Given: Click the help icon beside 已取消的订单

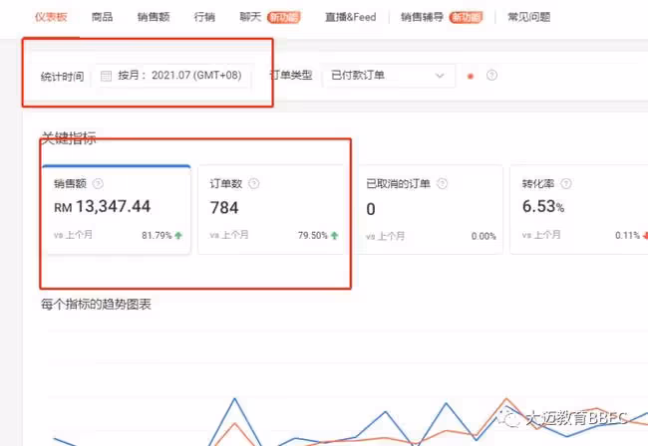Looking at the screenshot, I should tap(443, 183).
